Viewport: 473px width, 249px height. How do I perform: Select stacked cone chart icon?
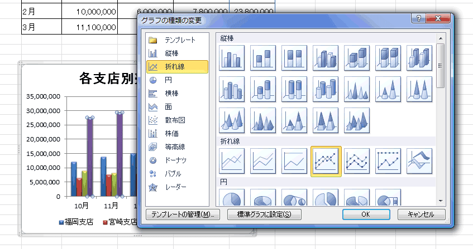[x=388, y=89]
